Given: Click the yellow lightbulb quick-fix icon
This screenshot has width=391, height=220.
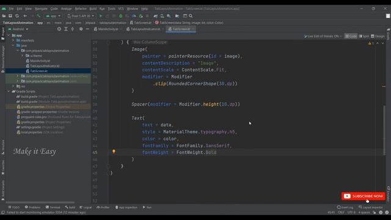Looking at the screenshot, I should click(x=114, y=152).
